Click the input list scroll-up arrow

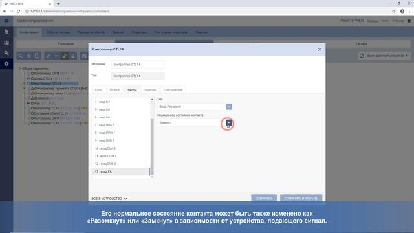(152, 99)
